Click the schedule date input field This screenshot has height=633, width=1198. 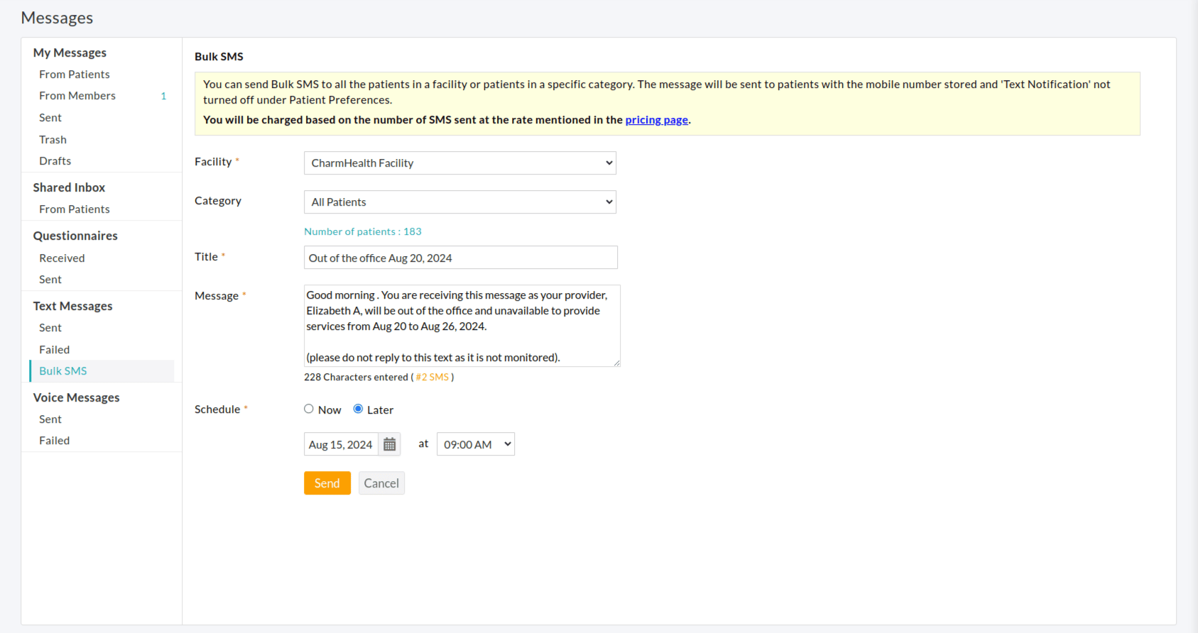pos(341,444)
